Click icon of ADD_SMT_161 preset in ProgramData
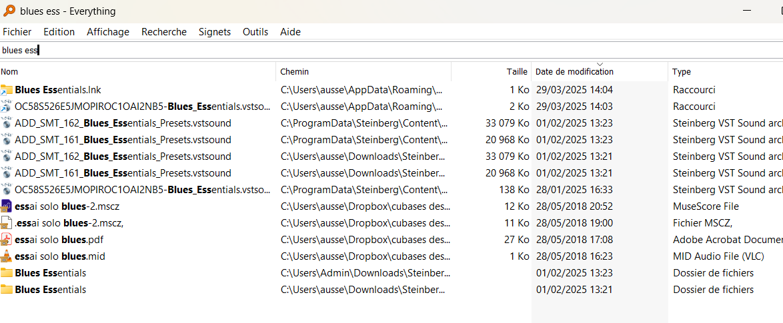783x323 pixels. tap(7, 140)
